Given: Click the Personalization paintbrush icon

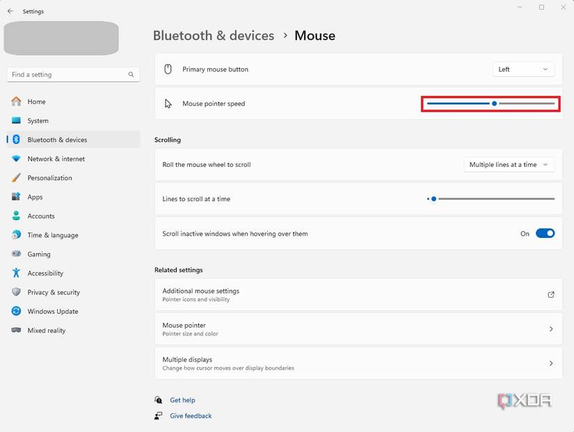Looking at the screenshot, I should pyautogui.click(x=16, y=178).
